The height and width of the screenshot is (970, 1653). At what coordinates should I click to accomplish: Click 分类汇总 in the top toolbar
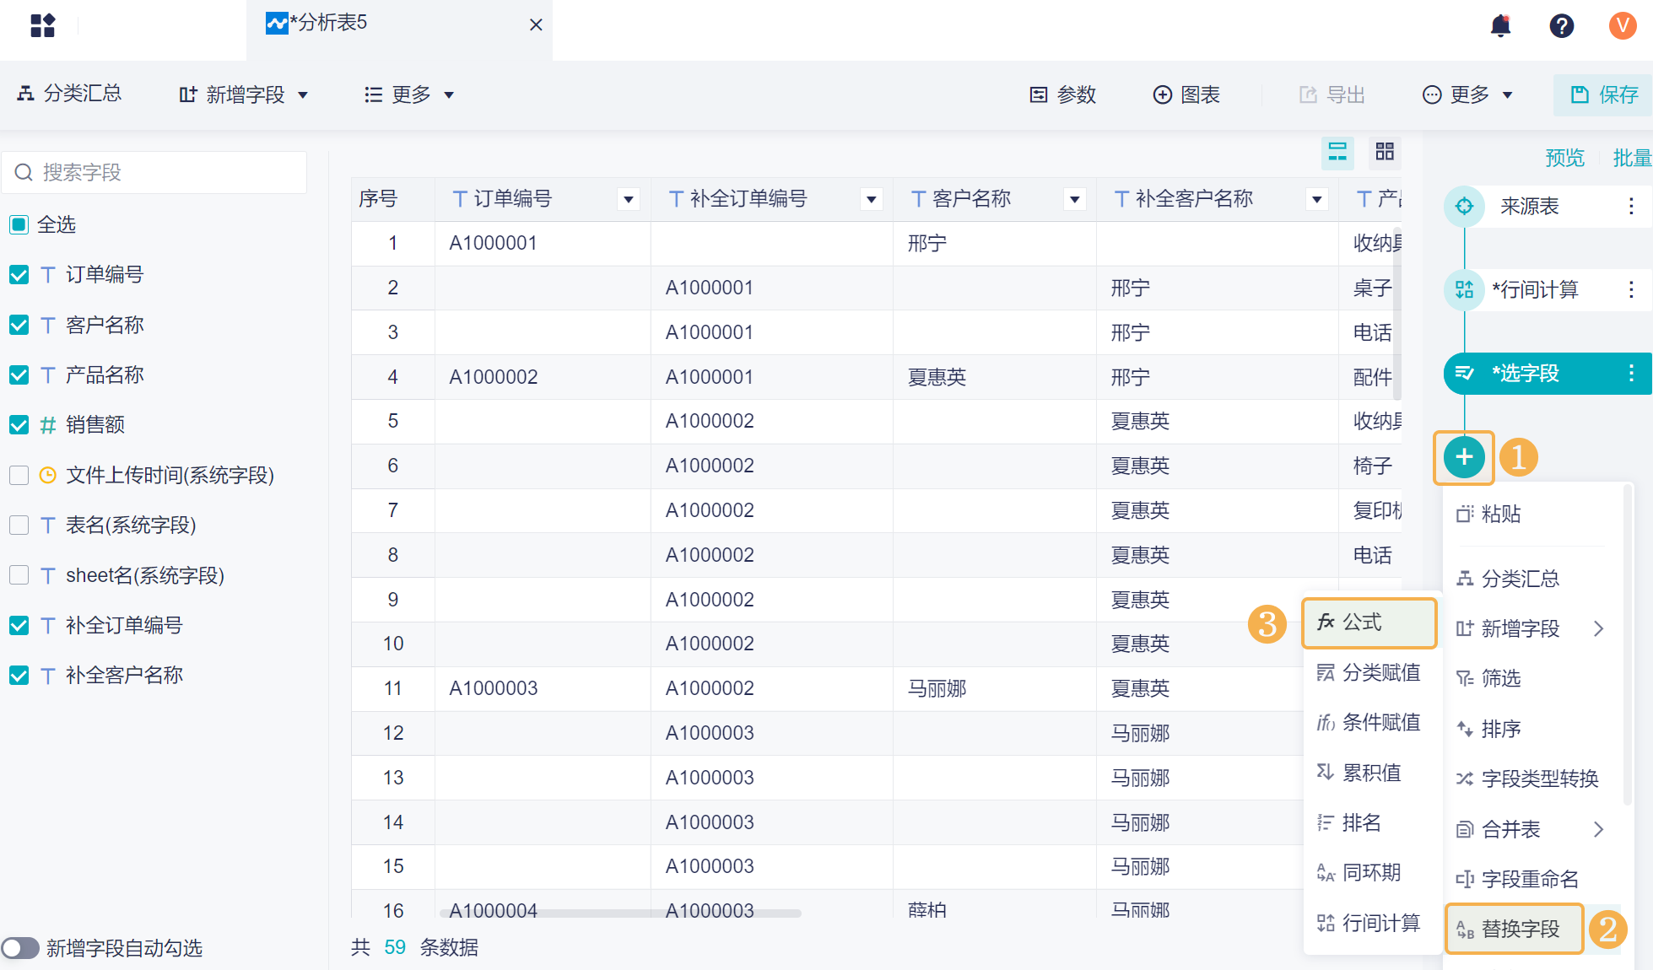69,94
